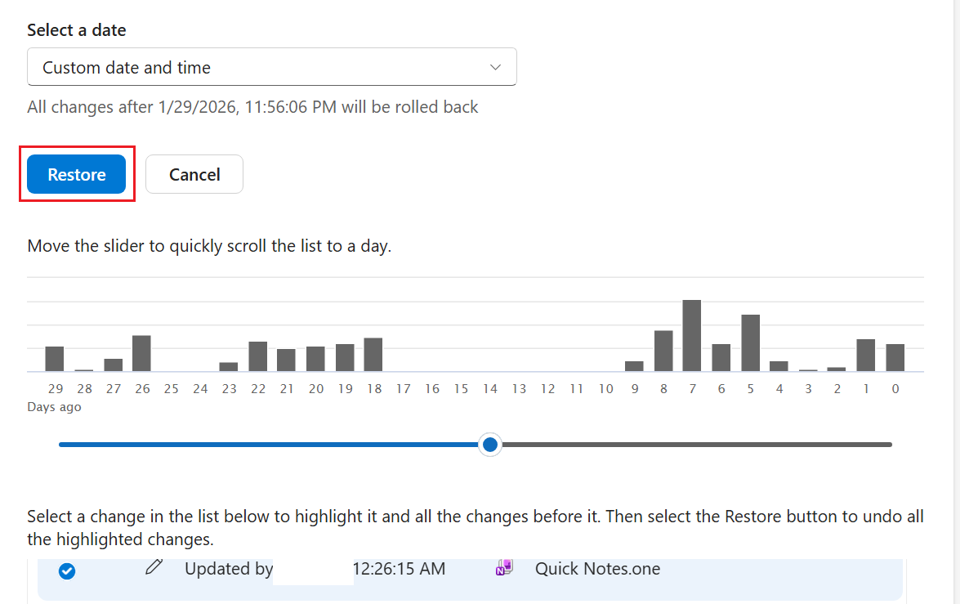Click the histogram bar for 22 days ago
Viewport: 960px width, 604px height.
(257, 356)
